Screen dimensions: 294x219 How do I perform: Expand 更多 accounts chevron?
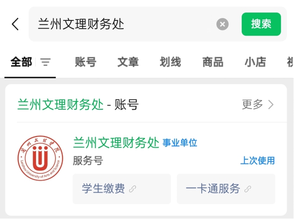271,105
